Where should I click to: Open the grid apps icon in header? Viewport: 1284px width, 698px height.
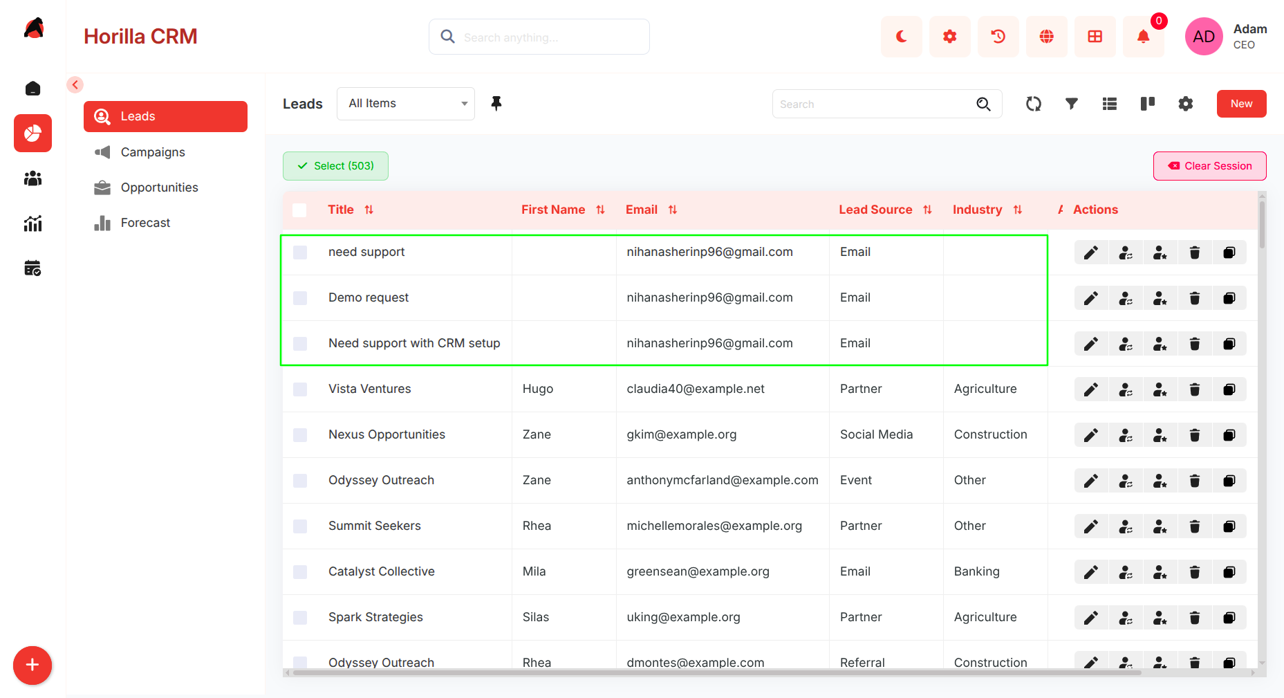pyautogui.click(x=1095, y=37)
